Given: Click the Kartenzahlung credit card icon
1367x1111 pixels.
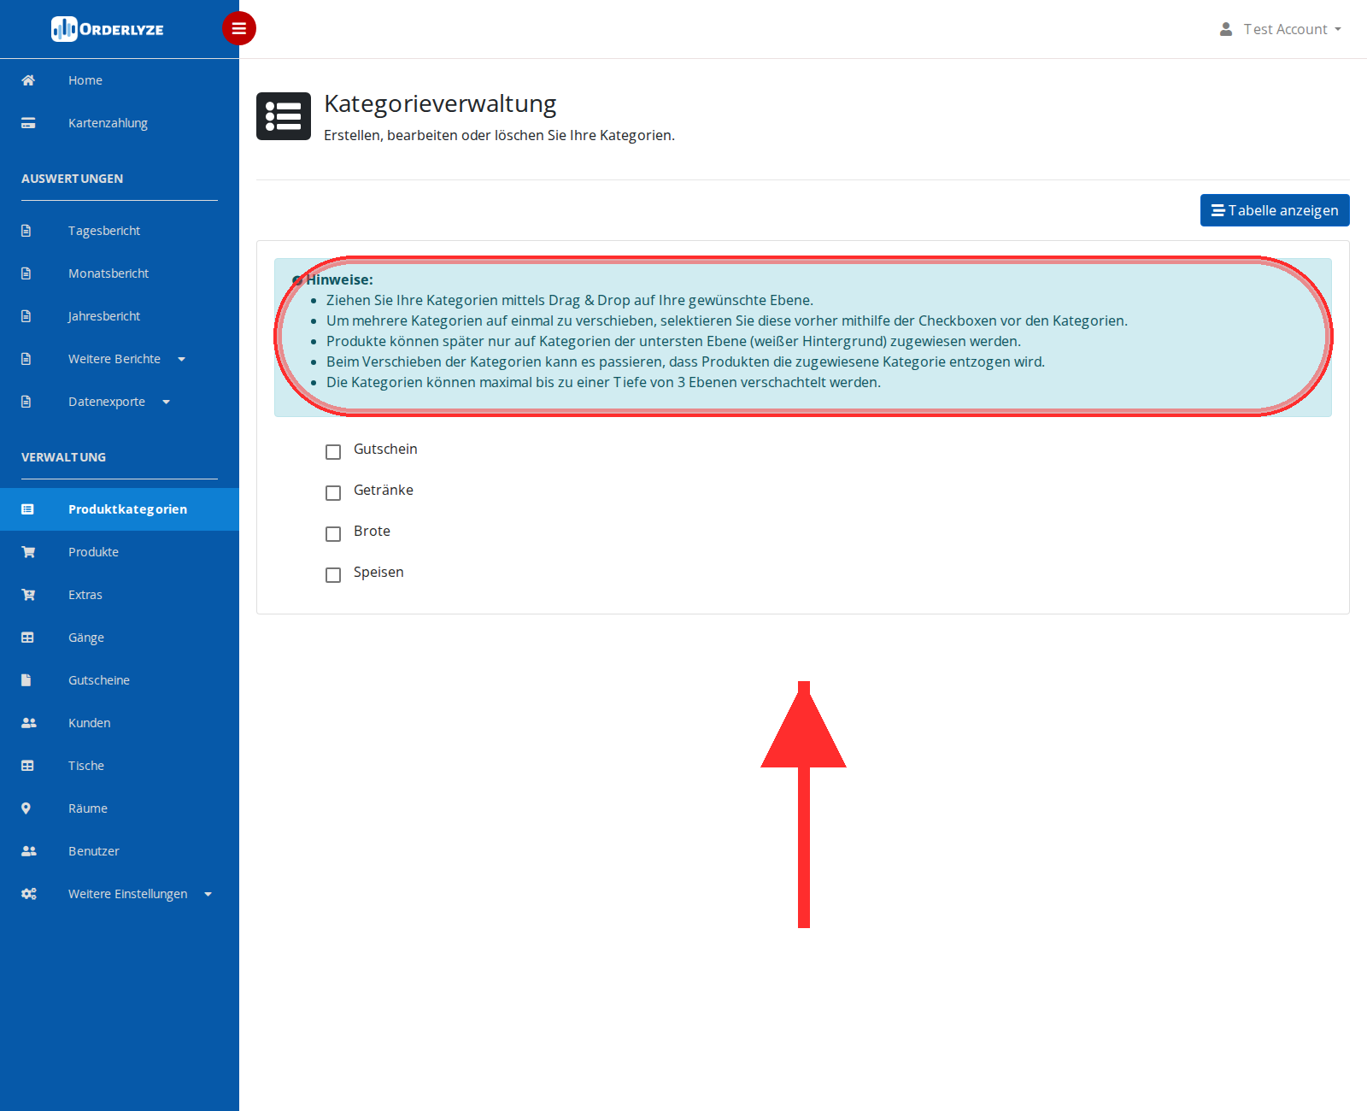Looking at the screenshot, I should [x=28, y=123].
